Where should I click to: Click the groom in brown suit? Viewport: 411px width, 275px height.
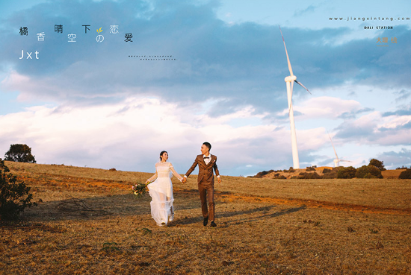pos(206,184)
